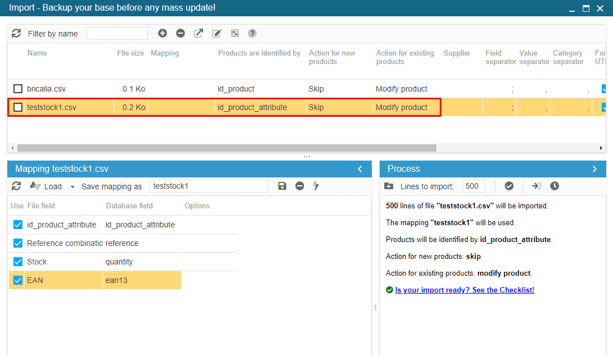Viewport: 613px width, 356px height.
Task: Select the teststock1.csv file name
Action: click(x=52, y=107)
